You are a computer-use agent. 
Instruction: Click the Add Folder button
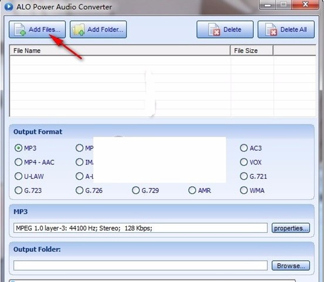tap(98, 29)
